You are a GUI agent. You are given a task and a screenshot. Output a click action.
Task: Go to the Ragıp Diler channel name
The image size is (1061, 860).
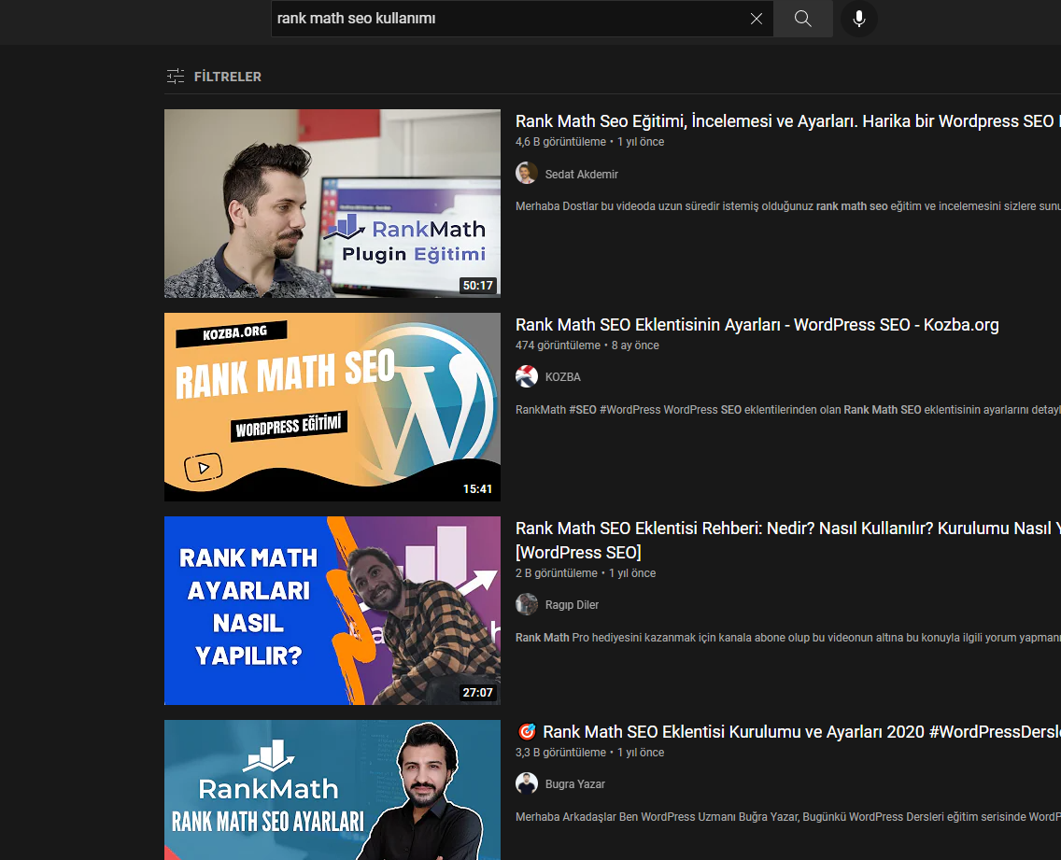coord(572,605)
